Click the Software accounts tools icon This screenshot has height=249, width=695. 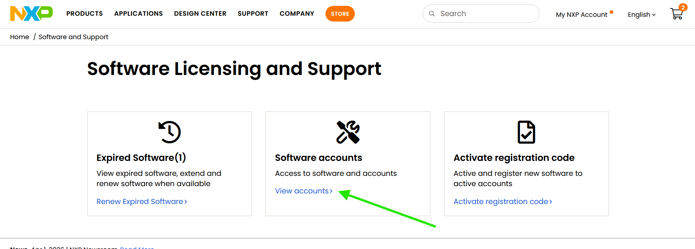tap(348, 132)
